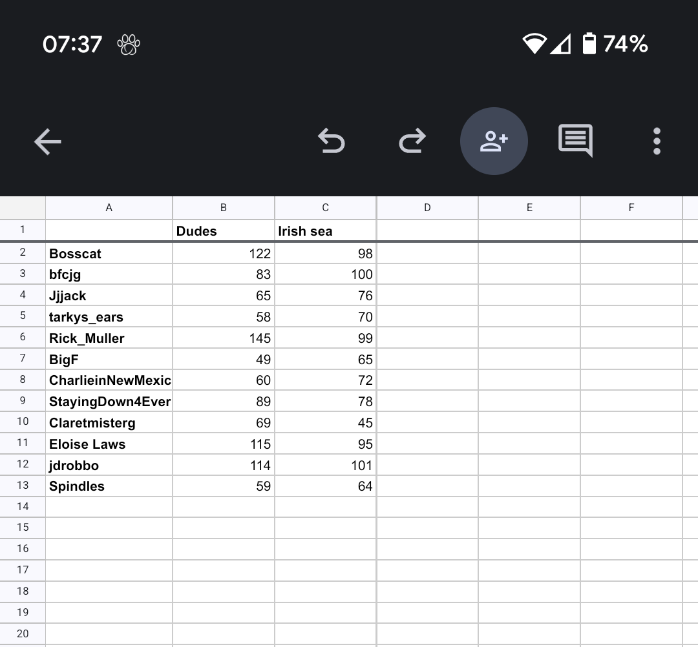Select the Rick_Muller cell

point(109,338)
